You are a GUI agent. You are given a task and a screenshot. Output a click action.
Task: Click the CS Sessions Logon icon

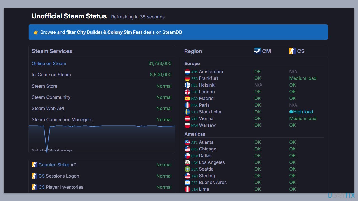(x=34, y=176)
